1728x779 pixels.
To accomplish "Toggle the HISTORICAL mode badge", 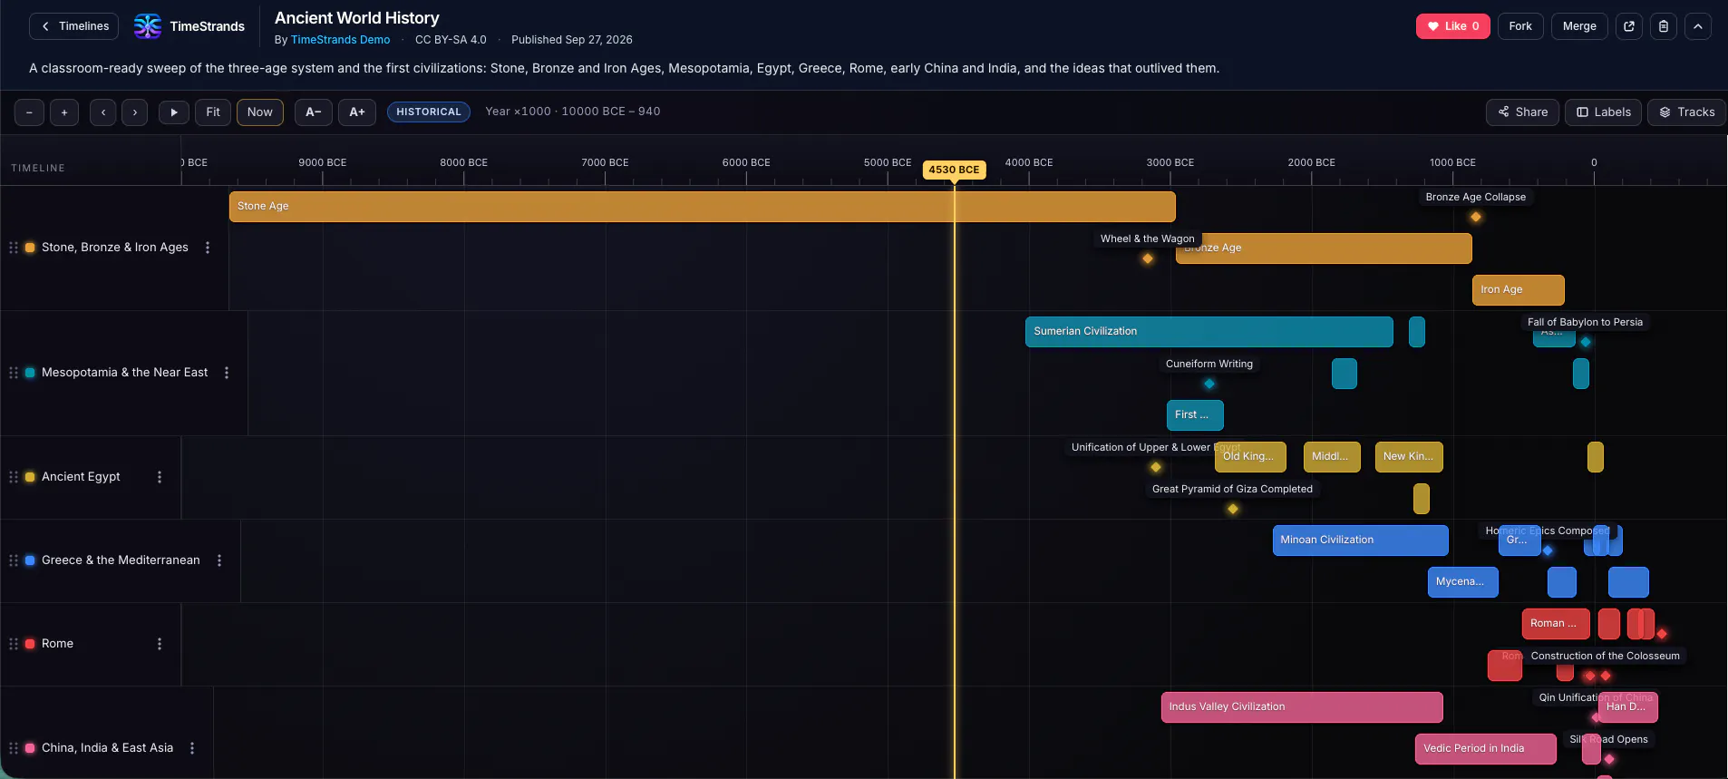I will tap(429, 112).
